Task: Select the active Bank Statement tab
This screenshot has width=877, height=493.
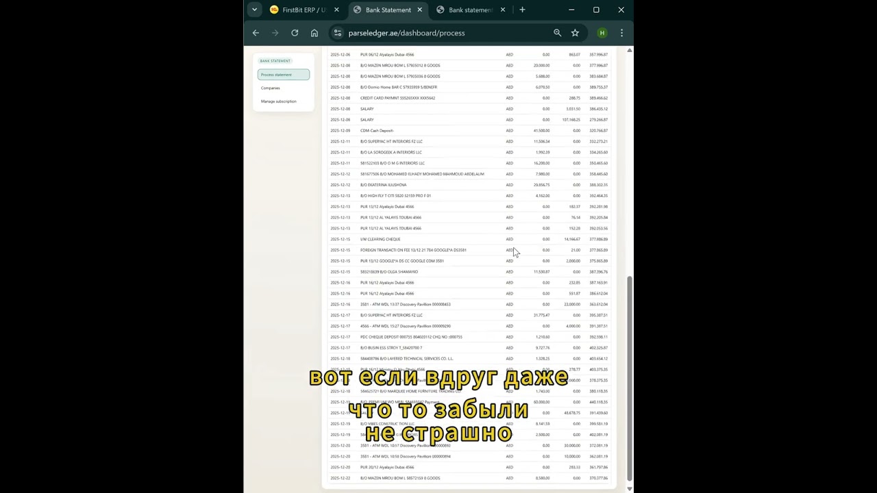Action: (x=388, y=10)
